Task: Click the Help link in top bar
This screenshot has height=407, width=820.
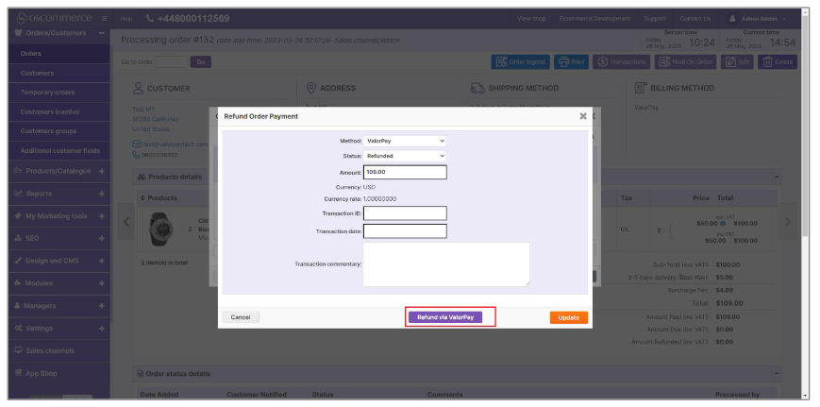Action: tap(126, 19)
